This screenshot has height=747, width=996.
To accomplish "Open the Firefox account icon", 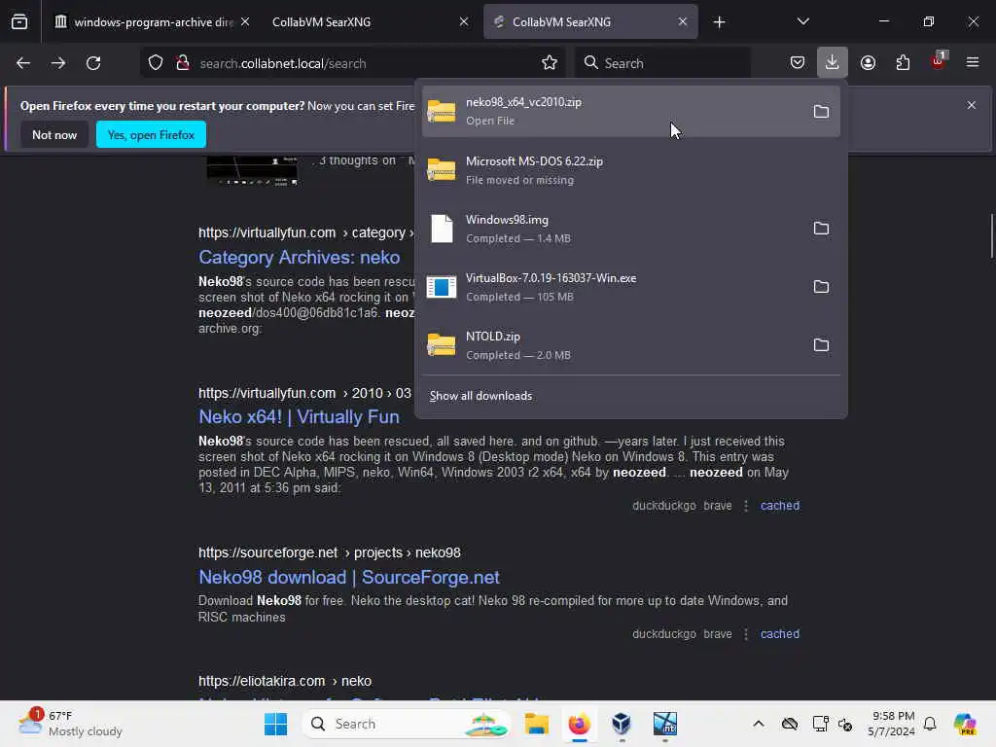I will pos(868,63).
